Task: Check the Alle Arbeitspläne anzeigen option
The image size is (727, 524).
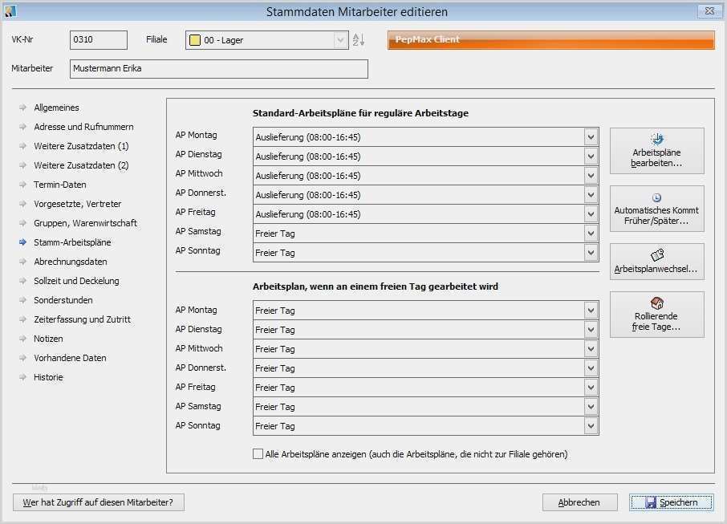Action: pos(258,453)
